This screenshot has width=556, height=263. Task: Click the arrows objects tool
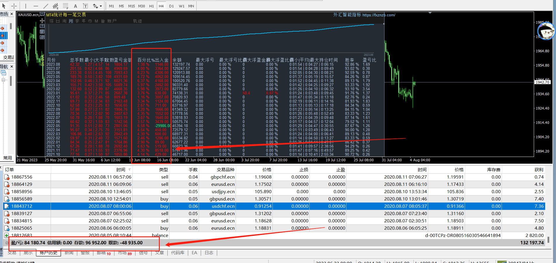(95, 6)
